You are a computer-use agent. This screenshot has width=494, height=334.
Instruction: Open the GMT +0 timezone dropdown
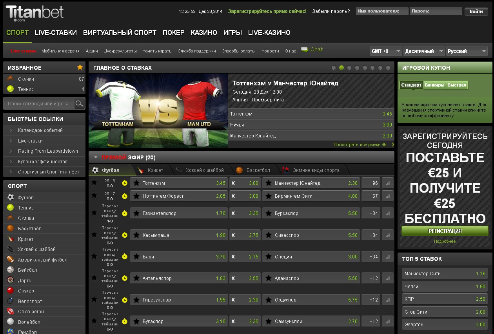(x=386, y=51)
